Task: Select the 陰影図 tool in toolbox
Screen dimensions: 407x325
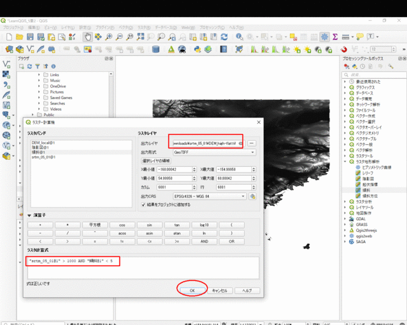Action: pyautogui.click(x=368, y=179)
